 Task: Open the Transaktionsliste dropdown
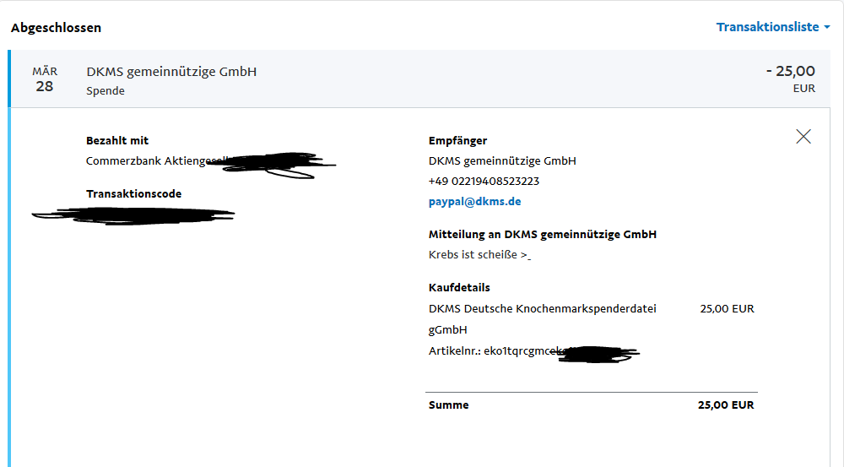pos(773,27)
